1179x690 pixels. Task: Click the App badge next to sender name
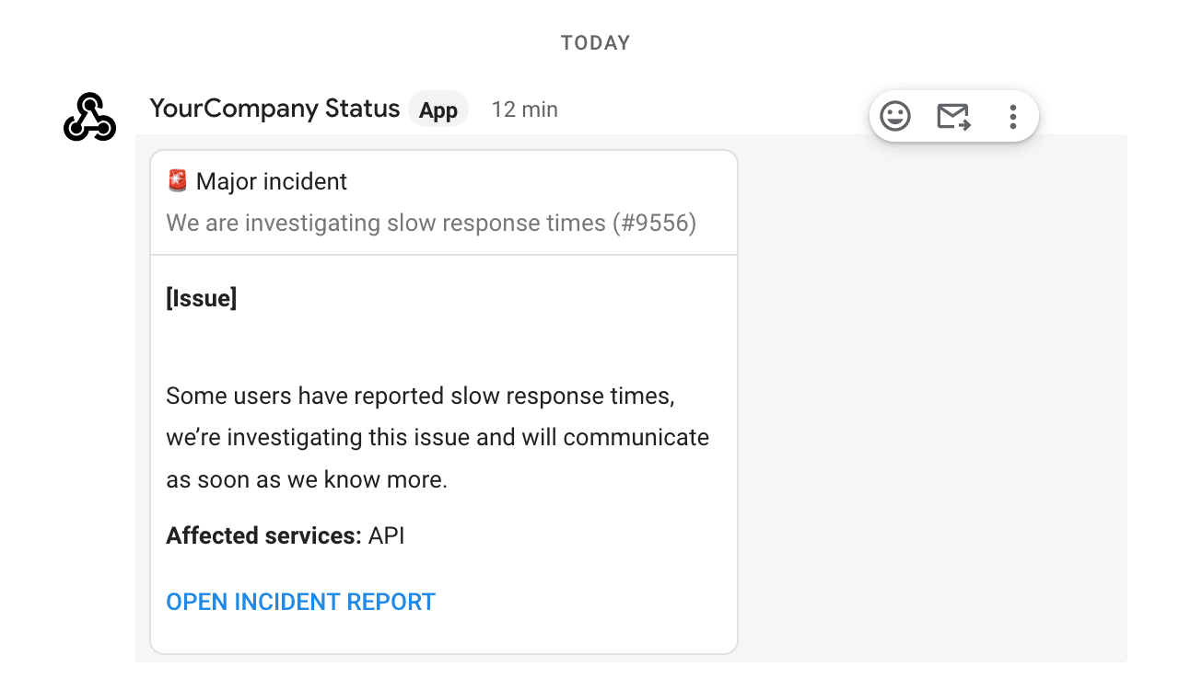(438, 109)
